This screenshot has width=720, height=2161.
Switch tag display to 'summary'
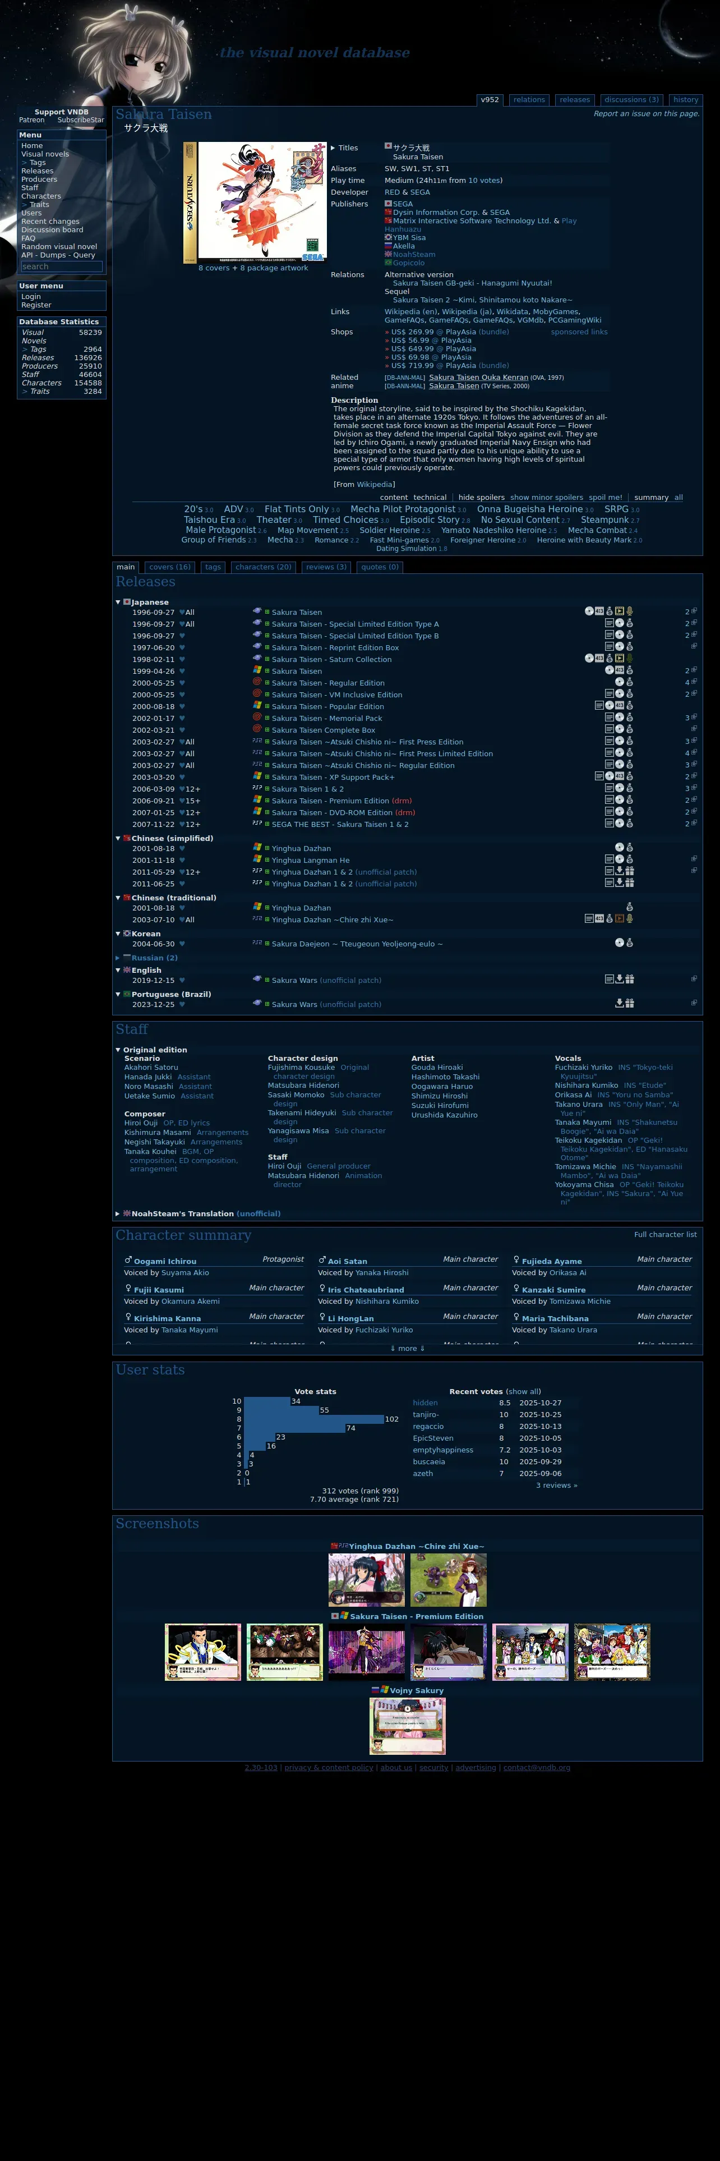click(651, 498)
